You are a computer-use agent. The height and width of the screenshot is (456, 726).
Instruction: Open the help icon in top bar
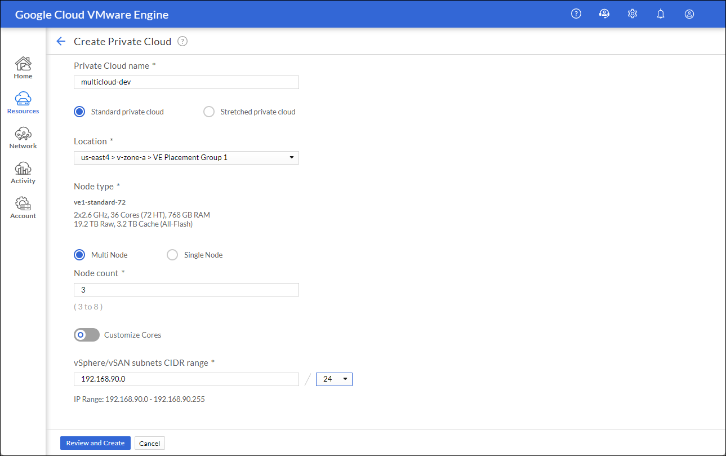click(x=576, y=14)
